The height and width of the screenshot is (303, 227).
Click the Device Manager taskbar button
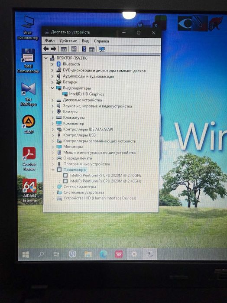pyautogui.click(x=149, y=254)
